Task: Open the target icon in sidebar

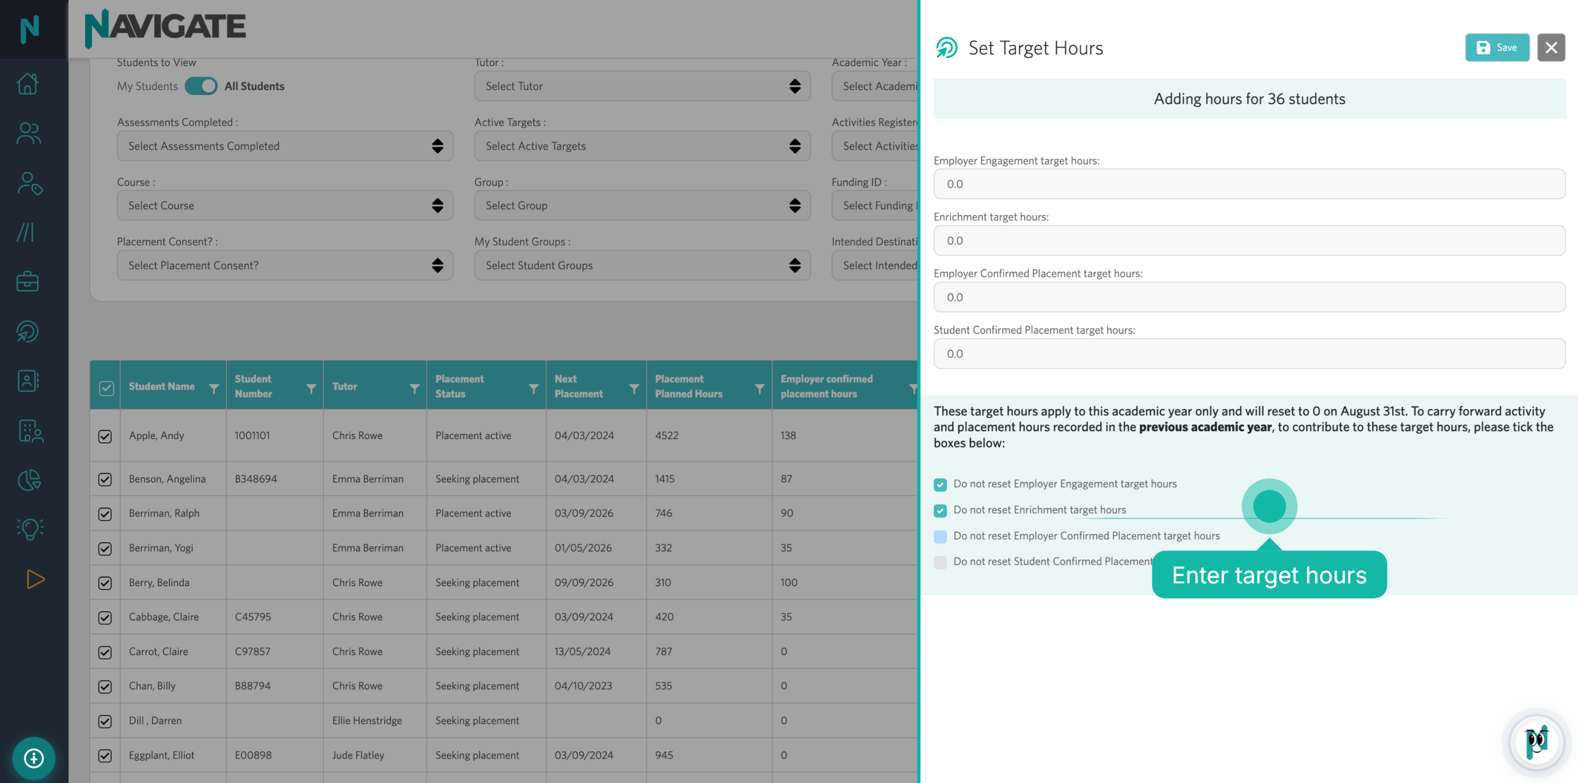Action: click(28, 331)
